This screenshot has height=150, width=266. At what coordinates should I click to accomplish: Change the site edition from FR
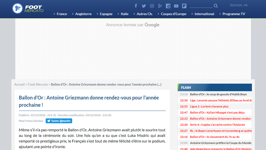239,5
